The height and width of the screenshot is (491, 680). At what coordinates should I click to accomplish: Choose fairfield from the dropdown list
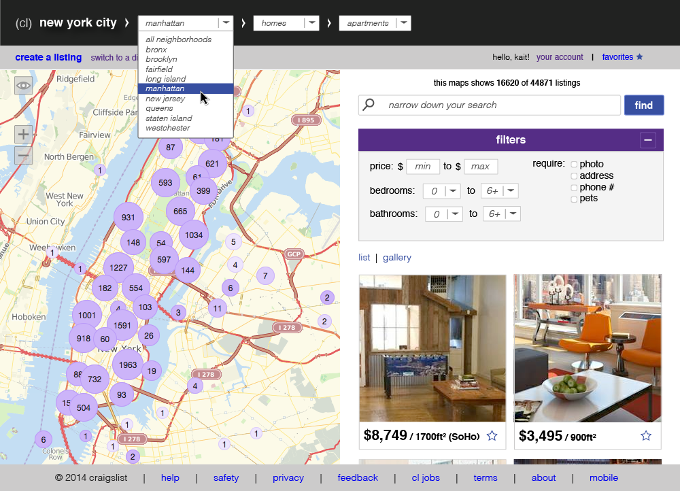click(x=159, y=69)
